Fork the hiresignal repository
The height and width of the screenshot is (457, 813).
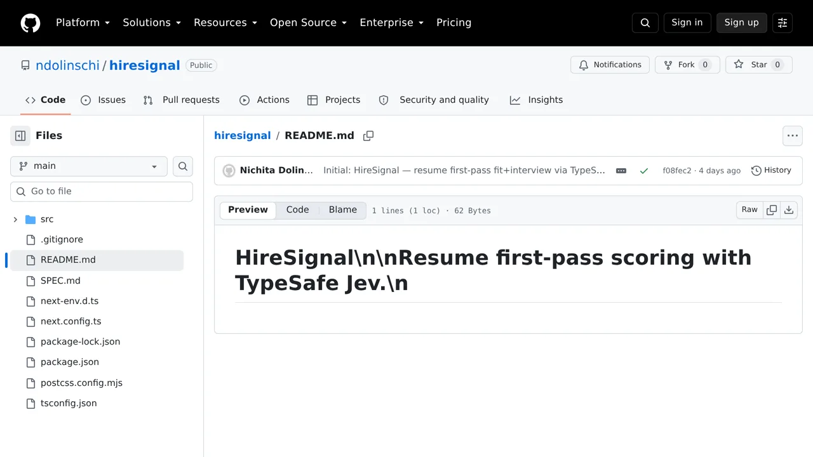click(687, 65)
